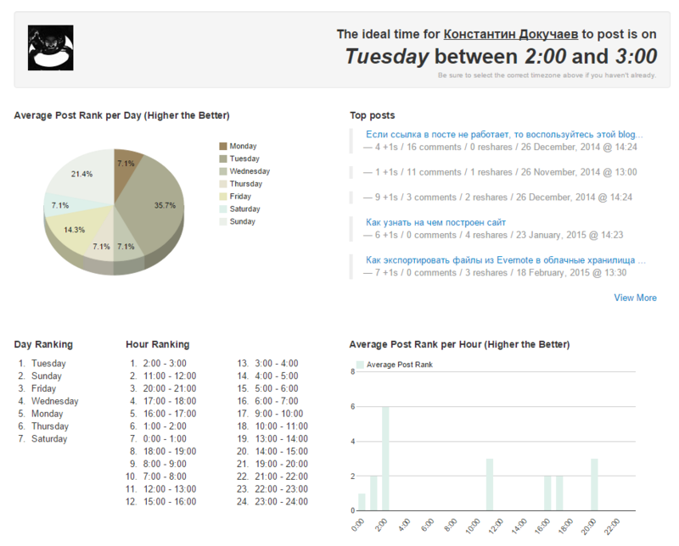Click the bar at 20:00 in hour chart
This screenshot has height=546, width=679.
click(595, 485)
